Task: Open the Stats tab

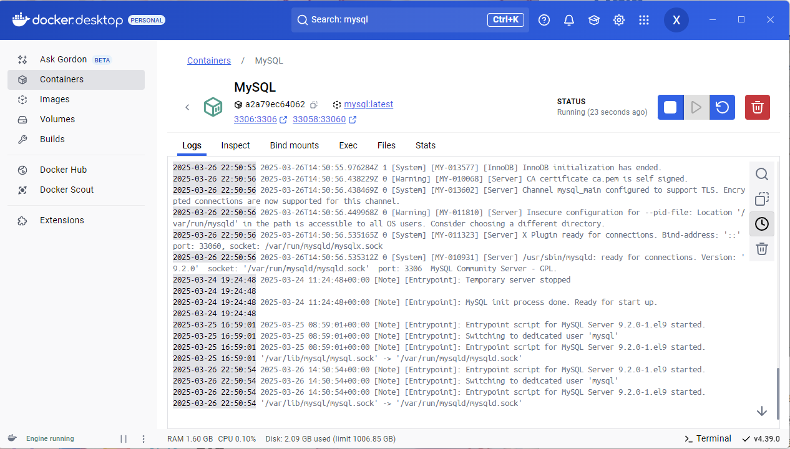Action: point(425,145)
